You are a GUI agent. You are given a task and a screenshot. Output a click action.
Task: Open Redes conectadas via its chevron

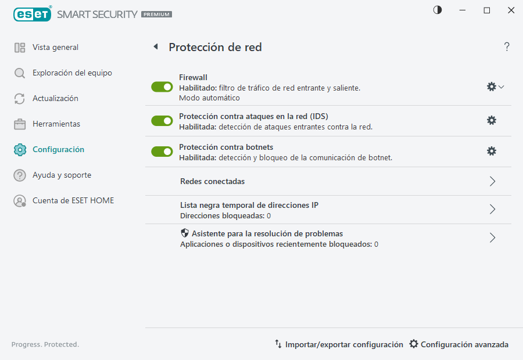coord(492,181)
